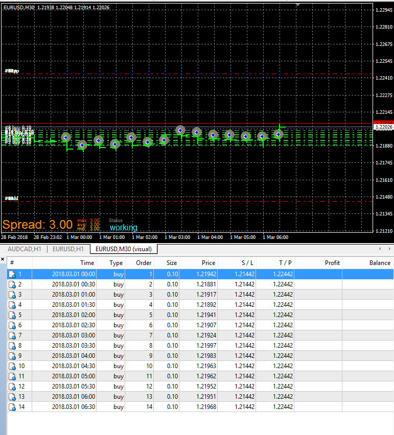Select the EURUSD,M30 (visual) tab
The image size is (394, 435).
pyautogui.click(x=124, y=249)
